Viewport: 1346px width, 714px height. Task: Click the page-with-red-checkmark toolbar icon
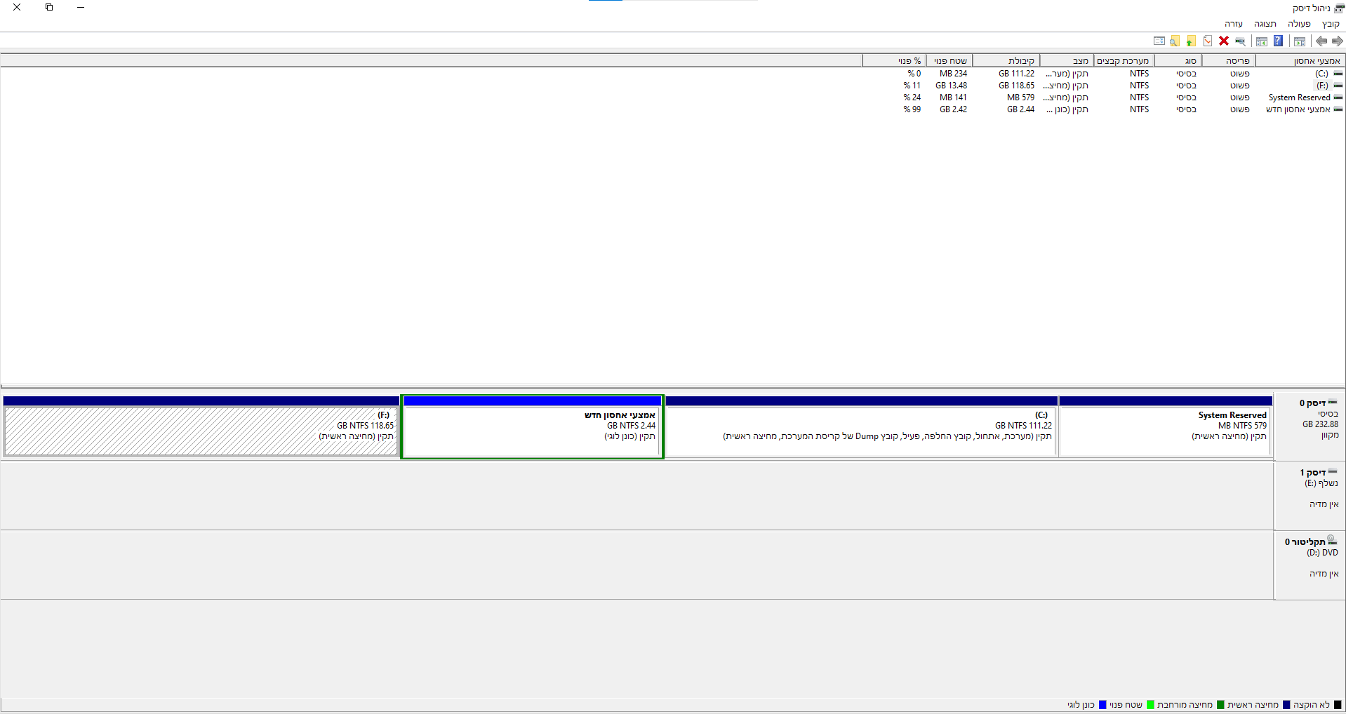1207,41
